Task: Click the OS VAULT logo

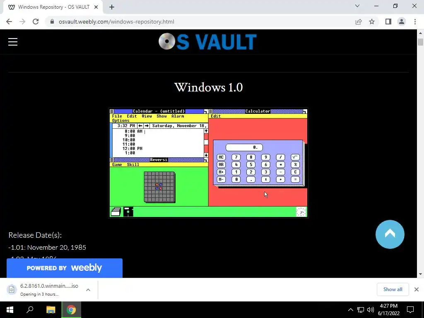Action: pos(208,42)
